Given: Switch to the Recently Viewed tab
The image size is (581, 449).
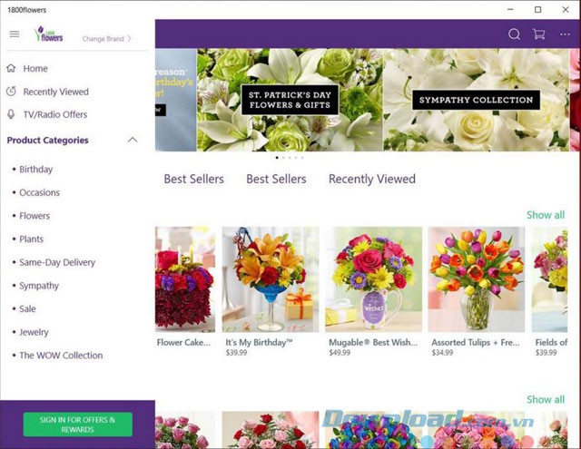Looking at the screenshot, I should [371, 179].
